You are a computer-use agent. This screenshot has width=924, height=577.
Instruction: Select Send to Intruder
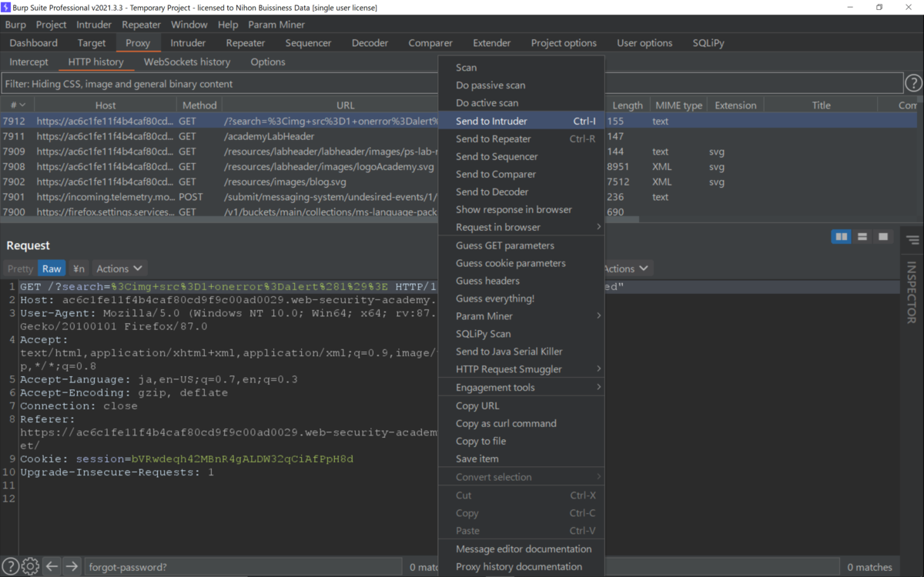(521, 121)
